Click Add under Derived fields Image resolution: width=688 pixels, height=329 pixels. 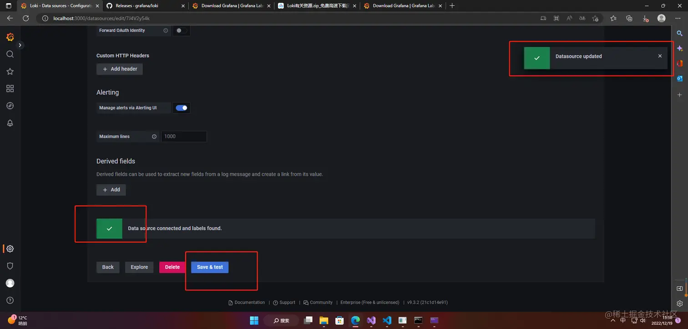click(111, 189)
